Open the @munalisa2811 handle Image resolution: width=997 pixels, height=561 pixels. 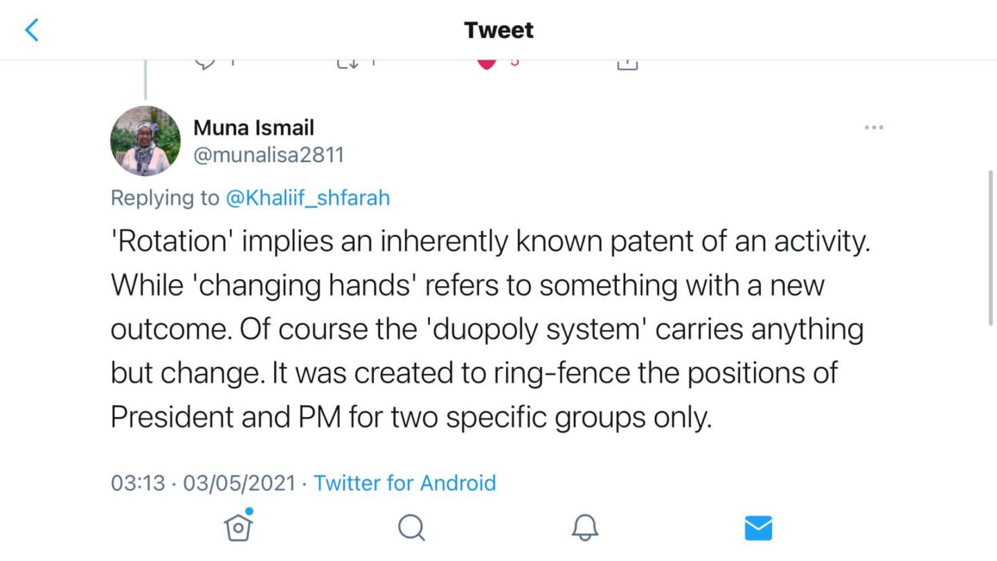pos(269,154)
